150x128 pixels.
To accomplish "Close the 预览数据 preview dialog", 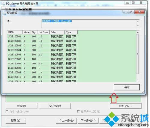I will coord(139,12).
